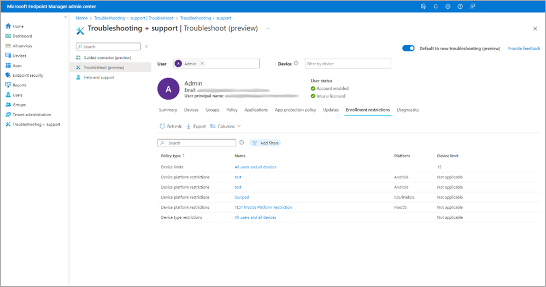The height and width of the screenshot is (287, 546).
Task: Click the device limit value 15
Action: pyautogui.click(x=439, y=167)
